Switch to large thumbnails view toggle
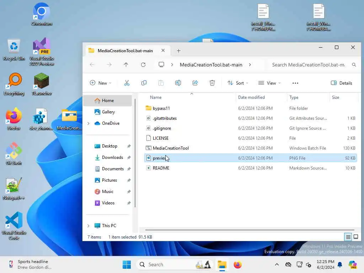 [355, 237]
